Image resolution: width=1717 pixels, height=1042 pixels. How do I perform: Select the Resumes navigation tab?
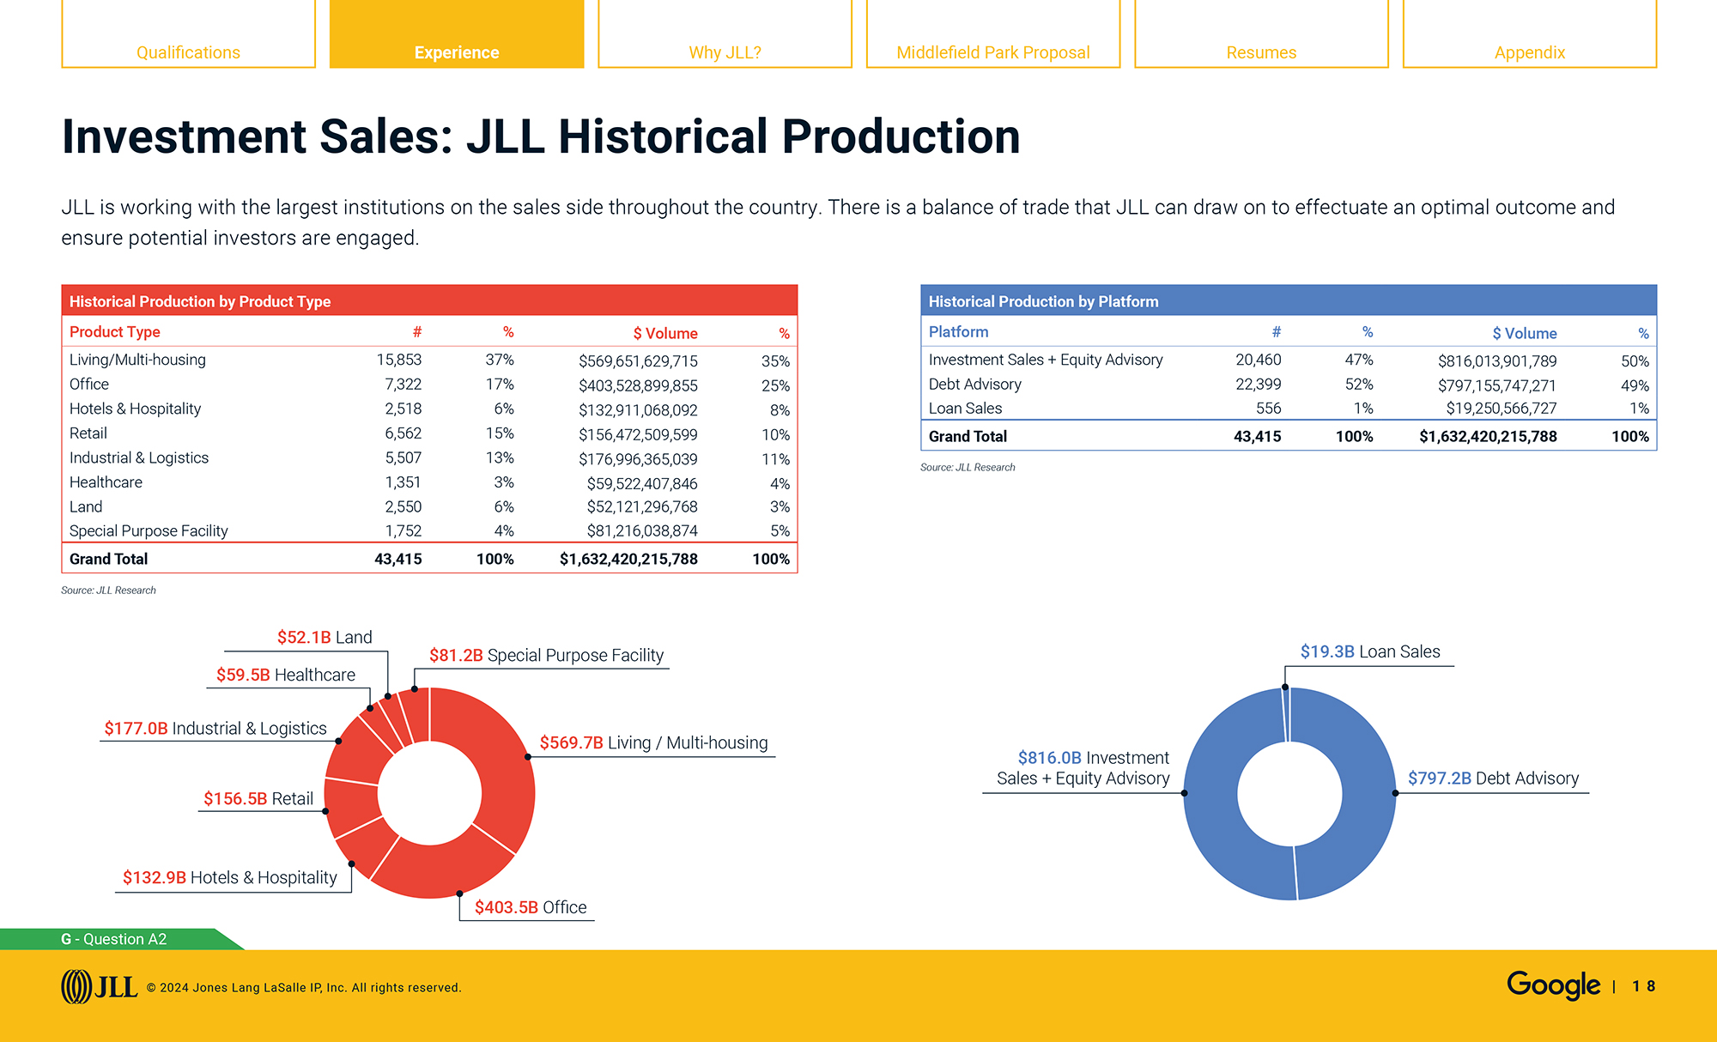(1260, 52)
